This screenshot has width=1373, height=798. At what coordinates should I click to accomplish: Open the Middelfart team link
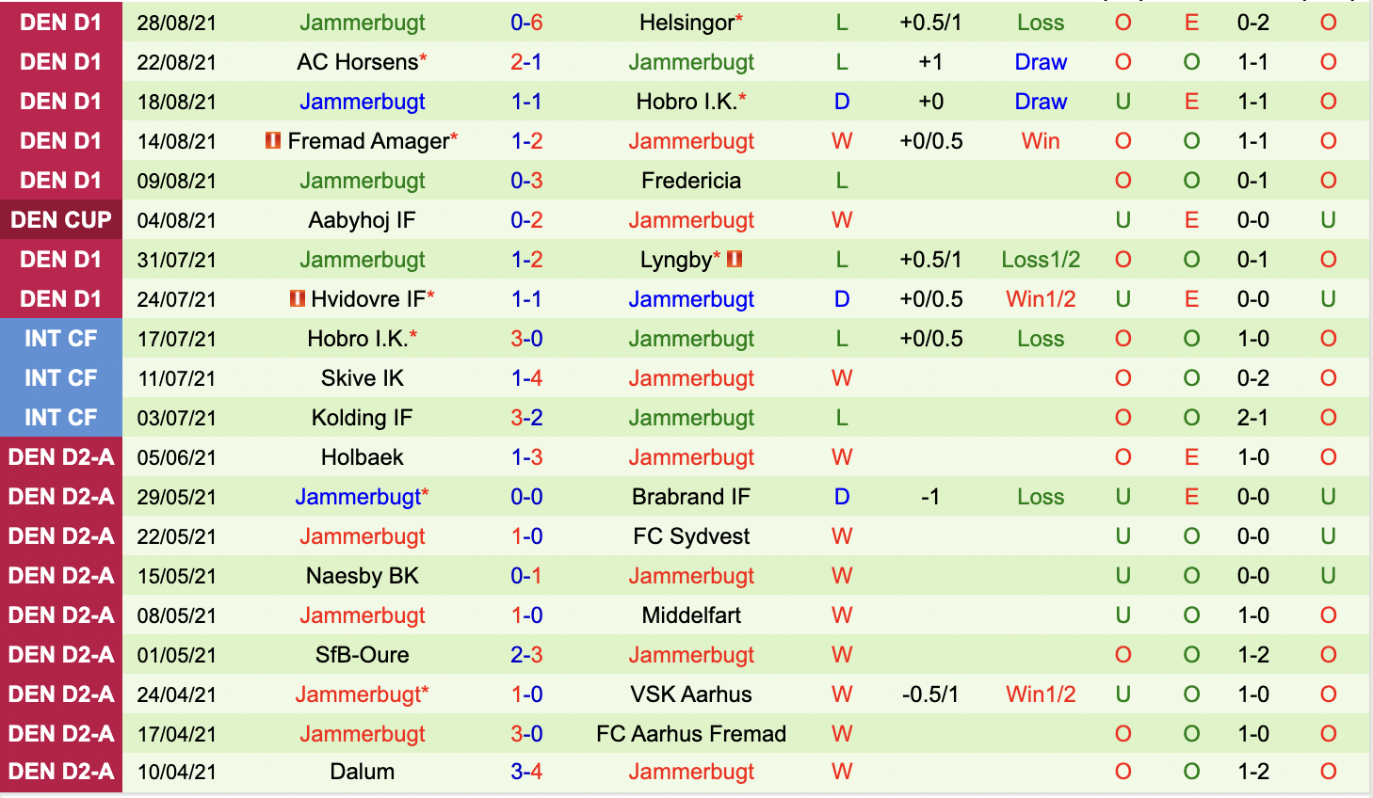tap(691, 615)
